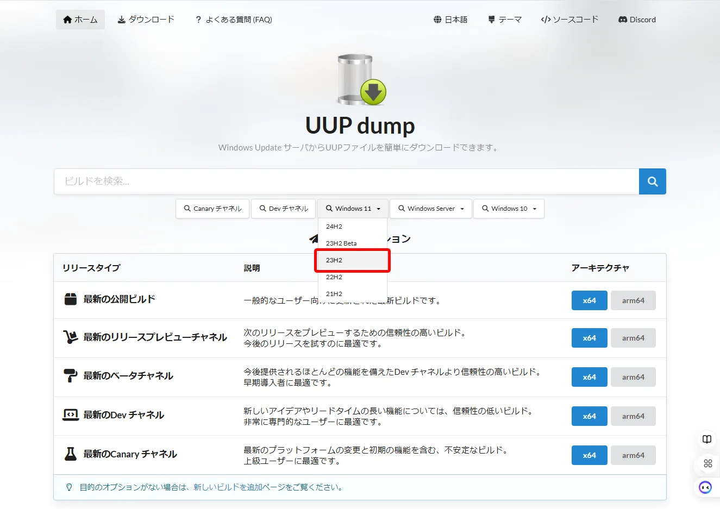This screenshot has height=509, width=720.
Task: Click x64 for 最新のDev チャネル
Action: [590, 416]
